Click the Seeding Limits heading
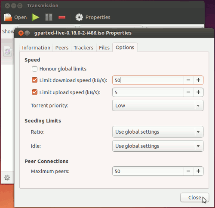Screen dimensions: 215x208 (43, 121)
